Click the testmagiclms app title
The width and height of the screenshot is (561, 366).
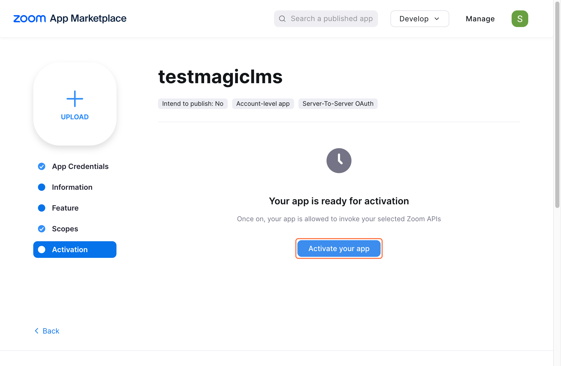tap(220, 77)
